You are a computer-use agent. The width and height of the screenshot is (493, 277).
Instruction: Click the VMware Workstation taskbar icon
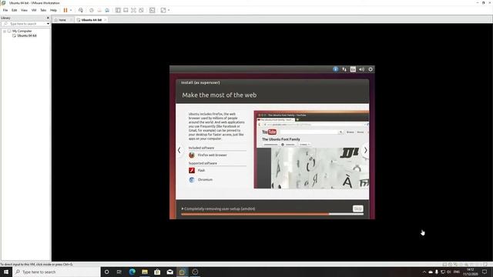coord(182,272)
